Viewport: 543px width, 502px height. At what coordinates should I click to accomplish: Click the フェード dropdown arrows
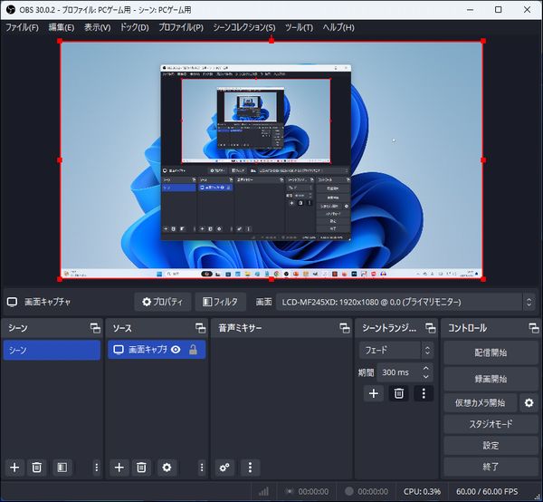(x=427, y=350)
